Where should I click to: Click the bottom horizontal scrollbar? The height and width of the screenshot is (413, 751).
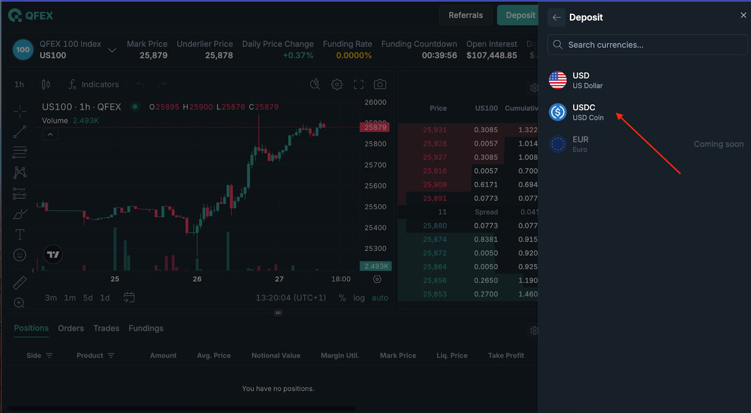click(x=182, y=408)
